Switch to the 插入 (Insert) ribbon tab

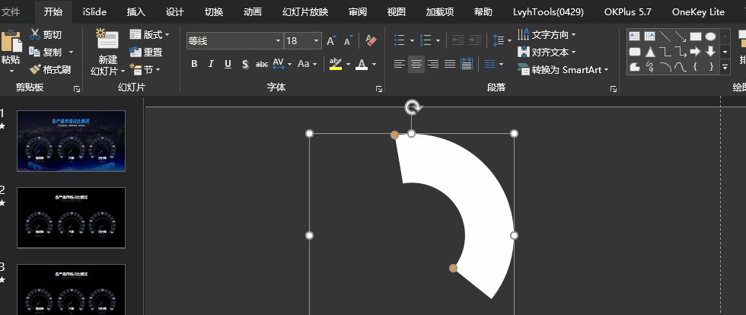pyautogui.click(x=136, y=11)
